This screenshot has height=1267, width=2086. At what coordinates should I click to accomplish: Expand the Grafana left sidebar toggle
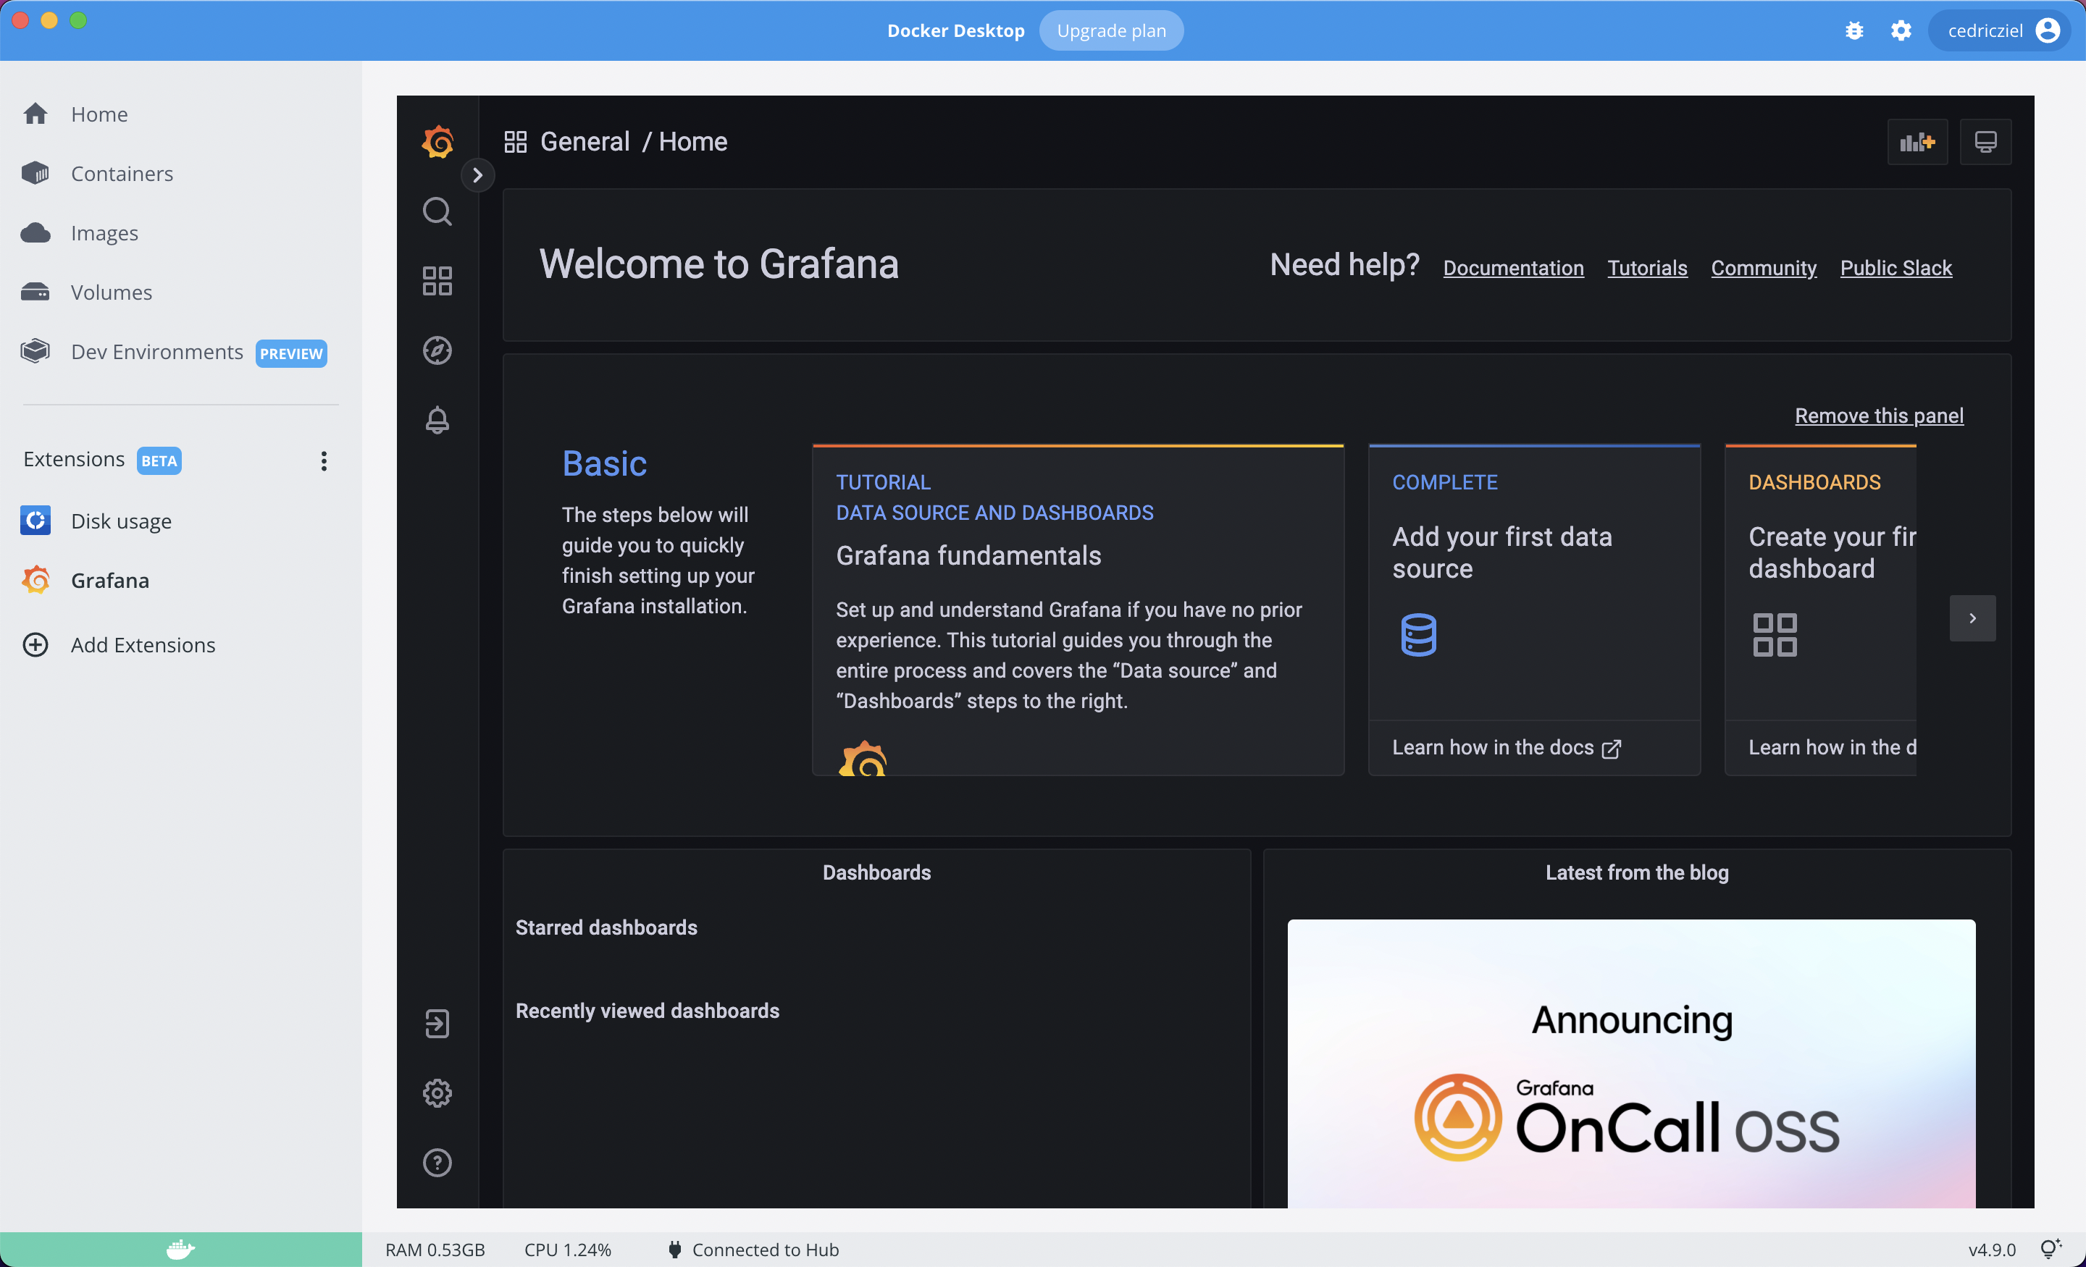(x=477, y=174)
